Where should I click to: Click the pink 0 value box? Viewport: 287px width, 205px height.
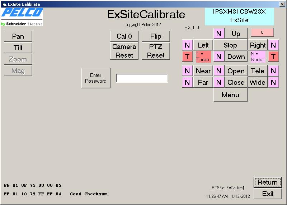tap(262, 32)
